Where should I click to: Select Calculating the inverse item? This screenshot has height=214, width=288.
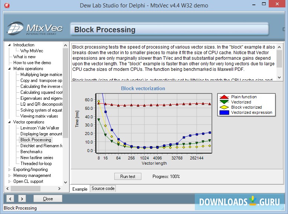41,86
